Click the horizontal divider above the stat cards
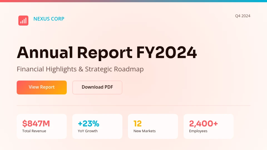 coord(133,106)
